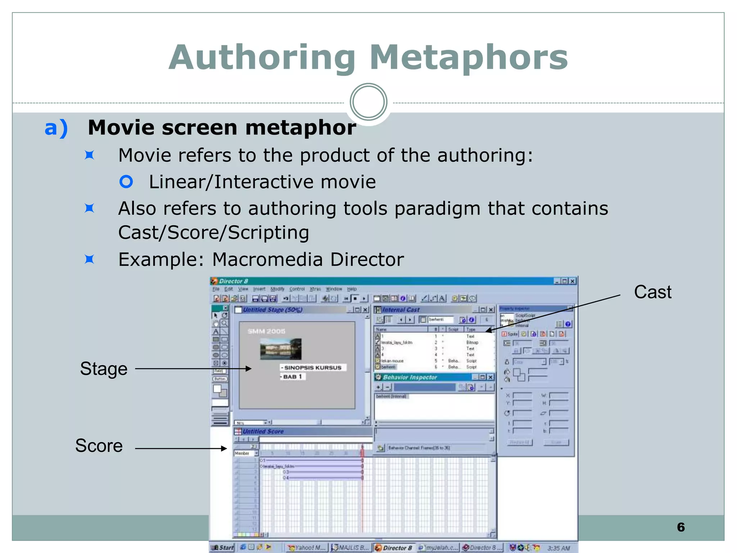Open the Modify menu
This screenshot has width=737, height=553.
[277, 289]
